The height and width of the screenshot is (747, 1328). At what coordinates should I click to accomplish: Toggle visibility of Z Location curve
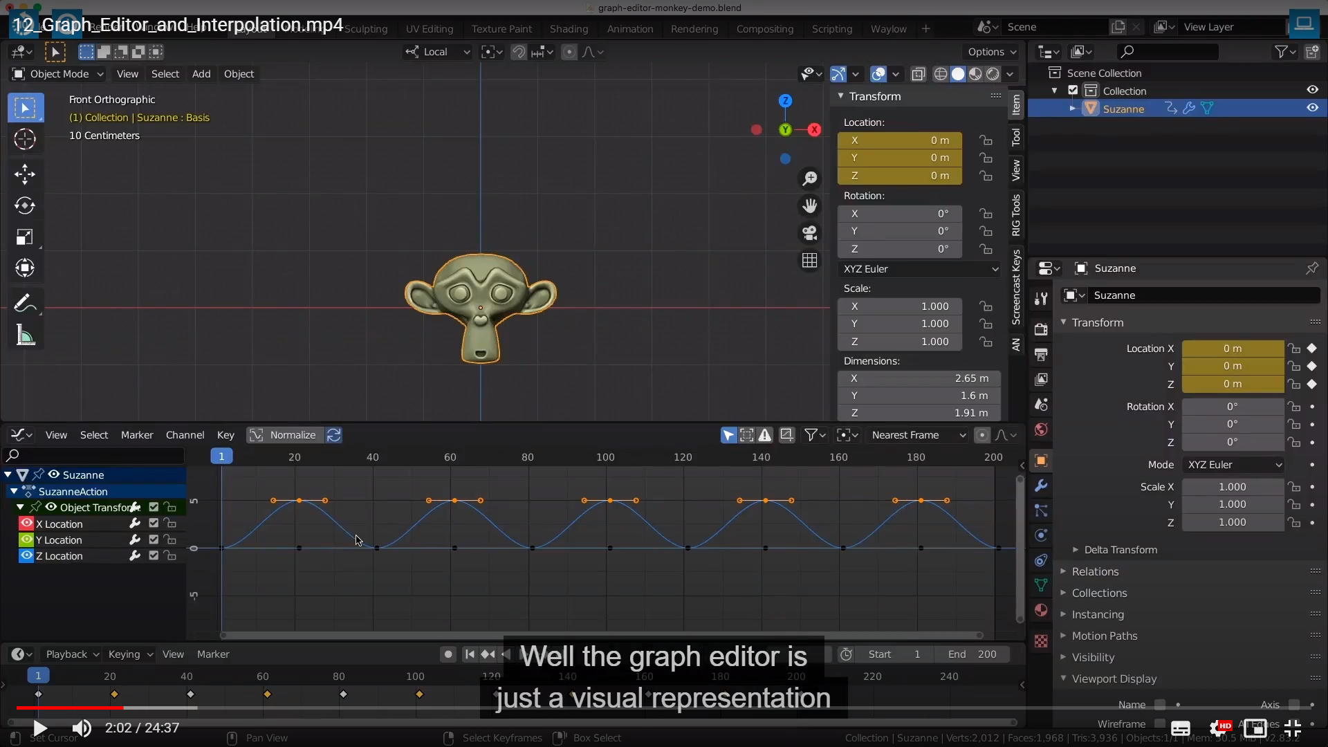[26, 555]
